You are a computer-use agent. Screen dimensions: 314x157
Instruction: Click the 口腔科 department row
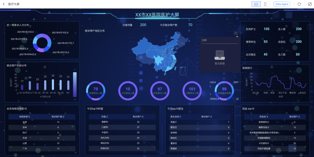point(122,127)
